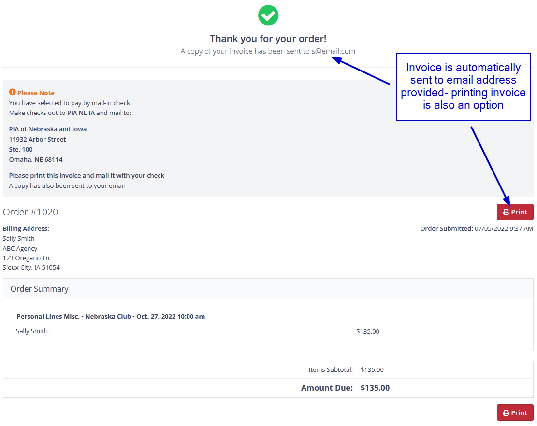537x426 pixels.
Task: Click the Order #1020 title
Action: click(30, 212)
